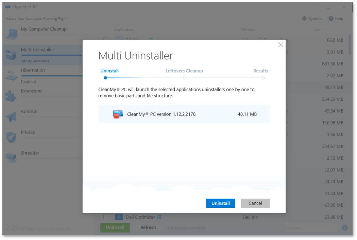Screen dimensions: 357x240
Task: Click the blue Uninstall button in dialog
Action: tap(220, 203)
